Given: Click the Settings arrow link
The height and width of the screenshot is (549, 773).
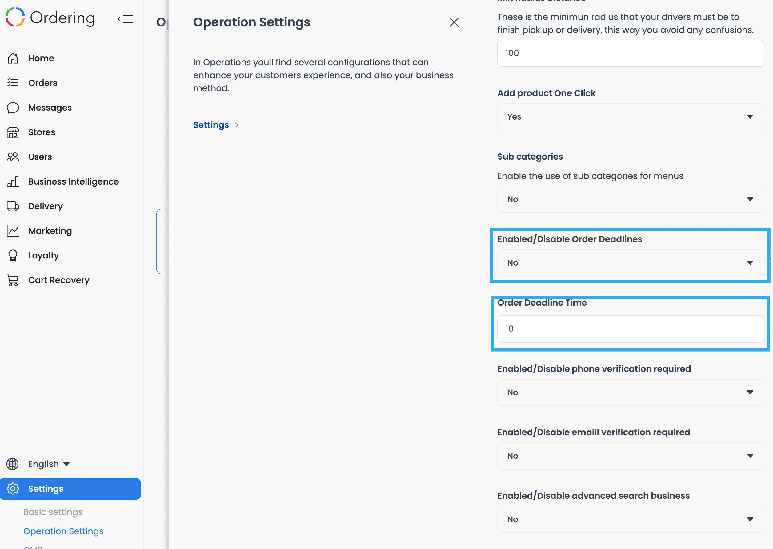Looking at the screenshot, I should point(215,125).
